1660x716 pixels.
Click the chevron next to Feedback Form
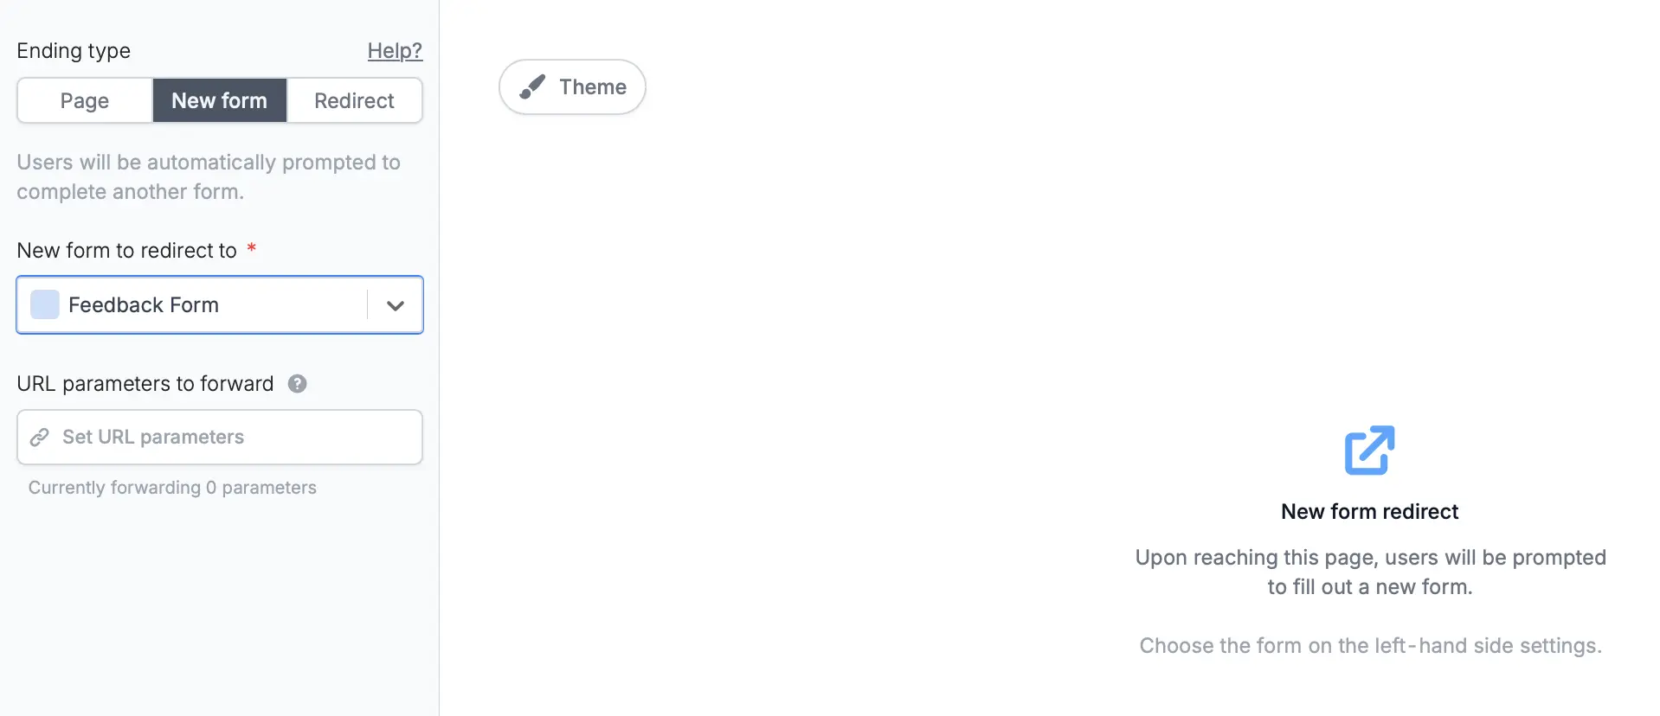point(395,304)
